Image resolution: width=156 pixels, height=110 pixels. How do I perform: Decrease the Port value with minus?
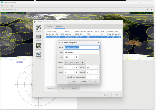click(x=73, y=57)
